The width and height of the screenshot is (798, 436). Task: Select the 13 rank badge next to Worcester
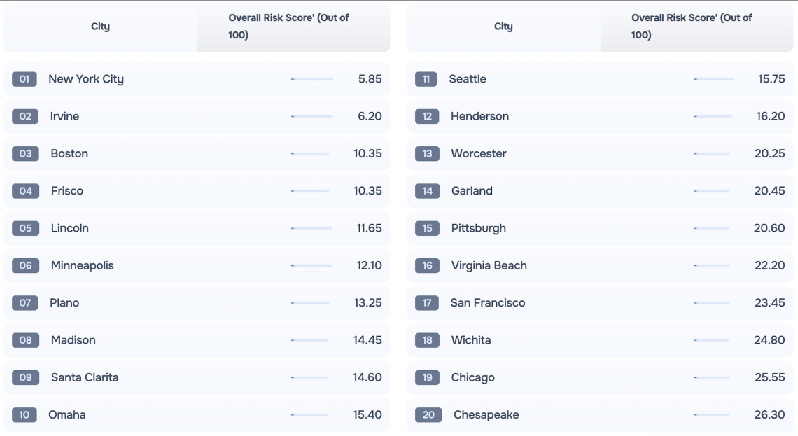pyautogui.click(x=427, y=154)
